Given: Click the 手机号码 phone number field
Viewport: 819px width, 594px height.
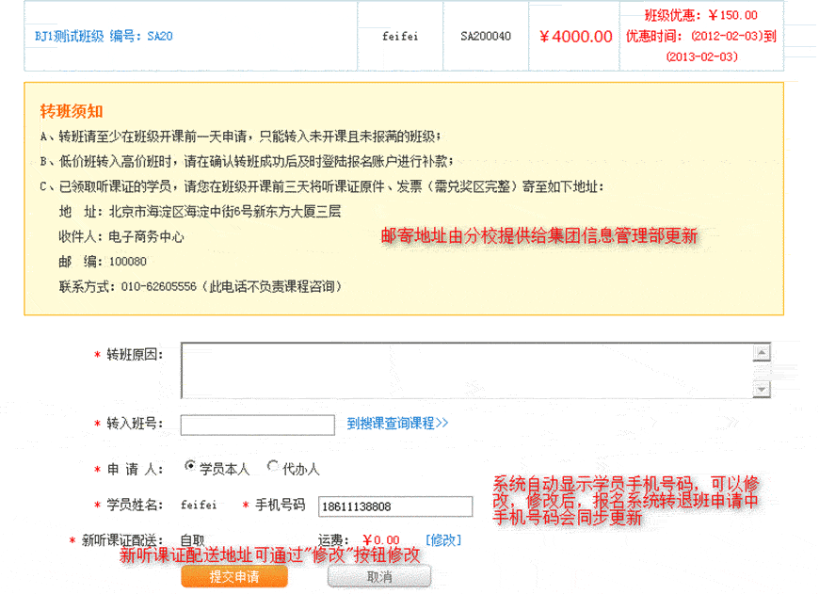Looking at the screenshot, I should (394, 506).
